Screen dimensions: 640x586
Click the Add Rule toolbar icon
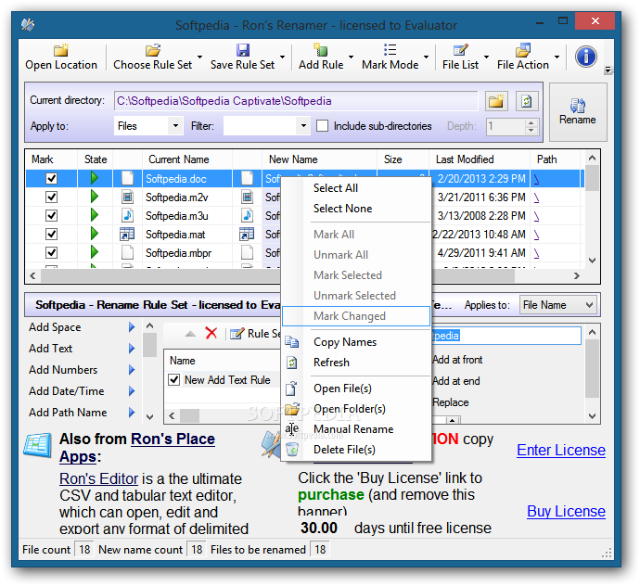pos(320,50)
